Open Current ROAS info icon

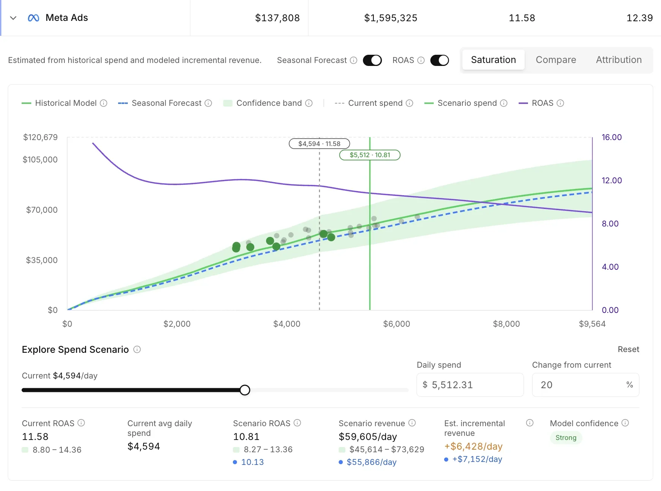[x=81, y=423]
